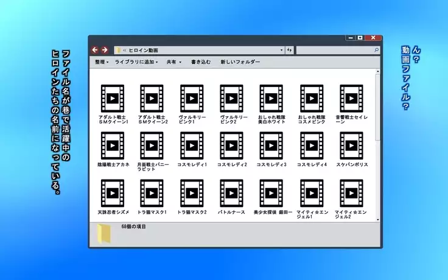448x280 pixels.
Task: Open the 音響戦士セイレーン video file
Action: 351,97
